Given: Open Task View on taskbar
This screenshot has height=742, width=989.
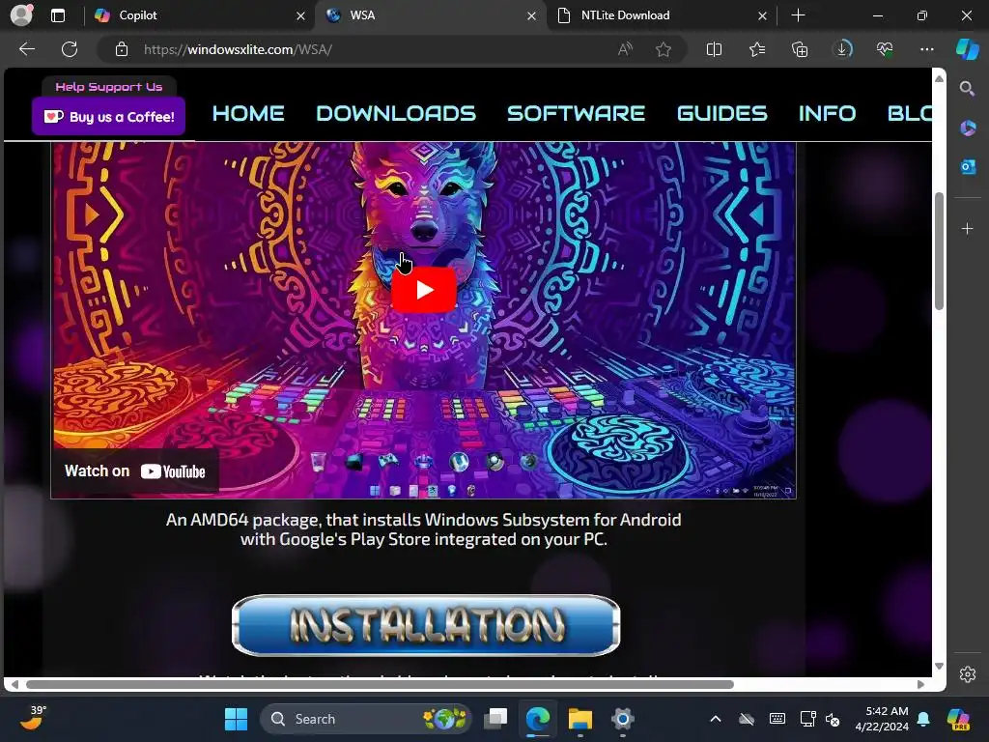Looking at the screenshot, I should coord(495,719).
